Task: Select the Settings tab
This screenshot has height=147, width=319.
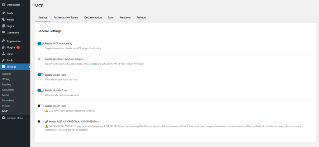Action: pyautogui.click(x=43, y=18)
